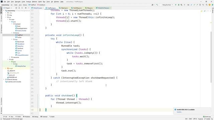Select README.md in project tree
The height and width of the screenshot is (120, 214).
pos(13,77)
